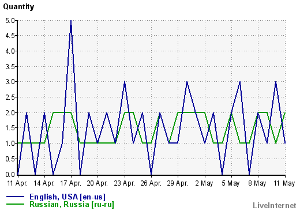Click the Russian, Russia [ru-ru] legend label
The width and height of the screenshot is (300, 211).
click(72, 204)
